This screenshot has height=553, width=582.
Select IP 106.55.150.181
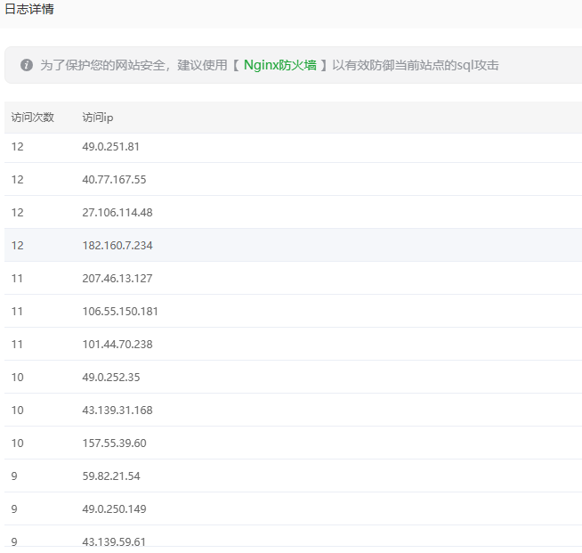[120, 311]
